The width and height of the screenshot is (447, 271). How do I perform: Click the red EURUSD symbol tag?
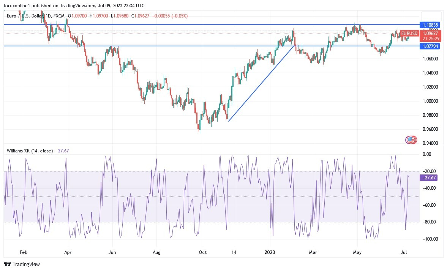coord(409,33)
